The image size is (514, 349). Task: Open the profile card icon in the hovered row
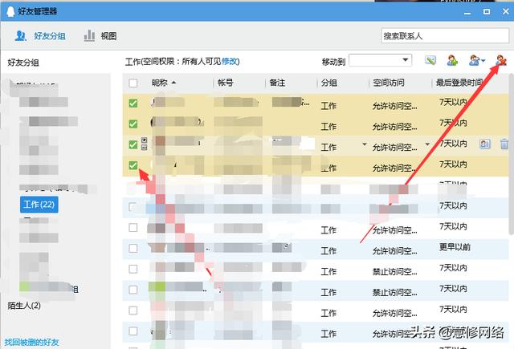pos(485,144)
